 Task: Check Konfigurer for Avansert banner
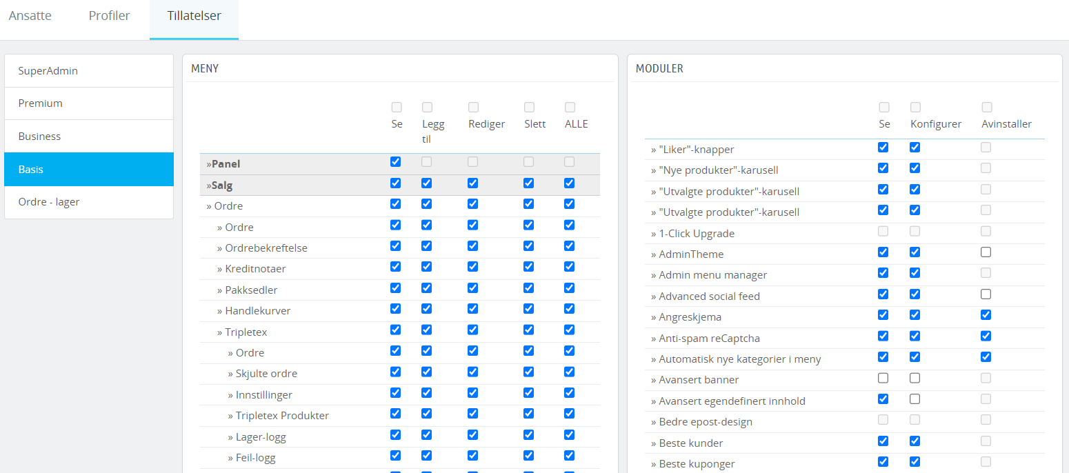click(915, 378)
